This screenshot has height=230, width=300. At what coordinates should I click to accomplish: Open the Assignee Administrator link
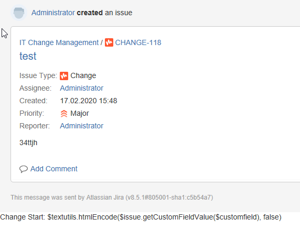(82, 88)
